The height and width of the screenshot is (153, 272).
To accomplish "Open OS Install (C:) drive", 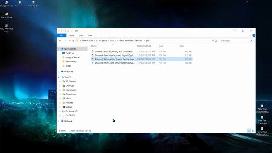I will pos(72,111).
